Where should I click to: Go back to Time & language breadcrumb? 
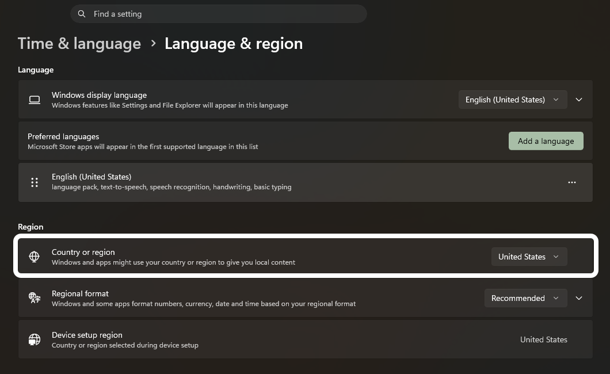[79, 44]
